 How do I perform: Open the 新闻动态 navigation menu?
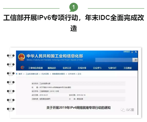pos(52,68)
